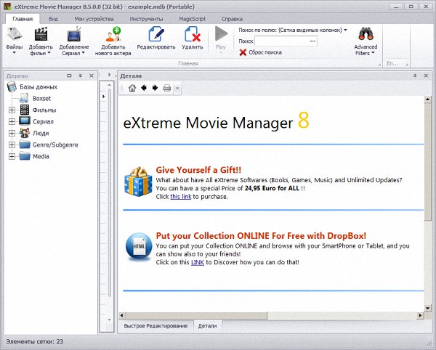Viewport: 436px width, 350px height.
Task: Close the Дерево panel
Action: (92, 76)
